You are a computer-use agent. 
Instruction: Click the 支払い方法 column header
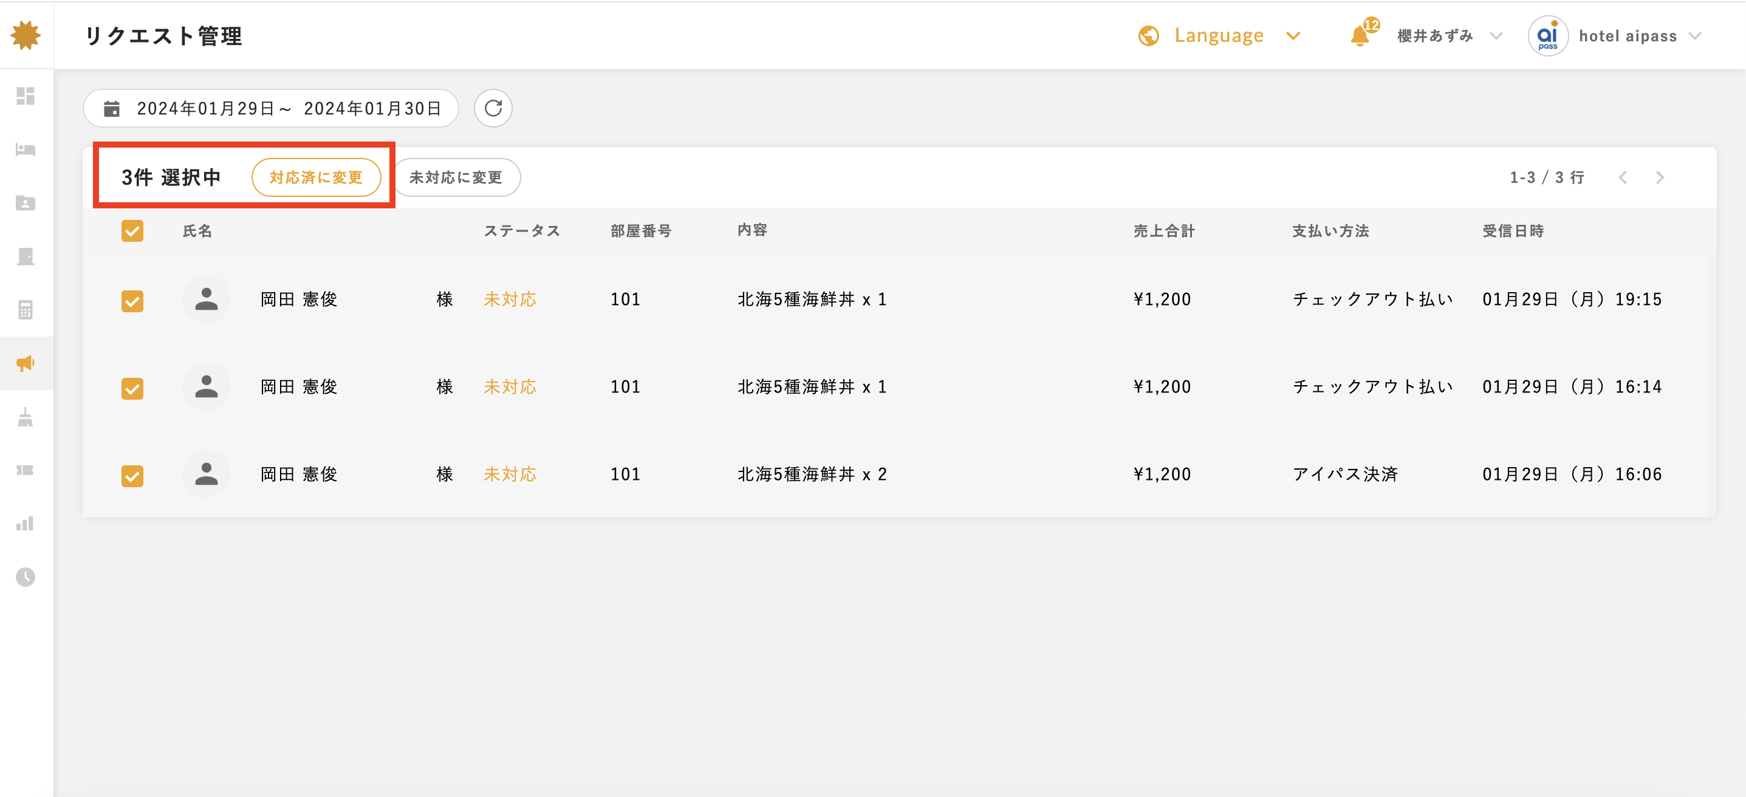click(x=1330, y=231)
